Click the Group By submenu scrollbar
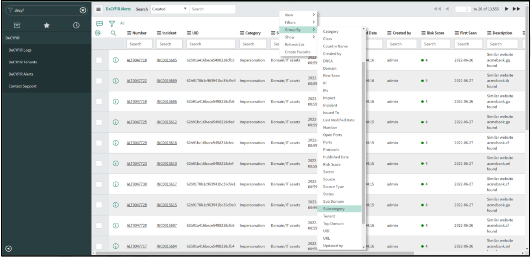The height and width of the screenshot is (257, 531). [x=364, y=143]
